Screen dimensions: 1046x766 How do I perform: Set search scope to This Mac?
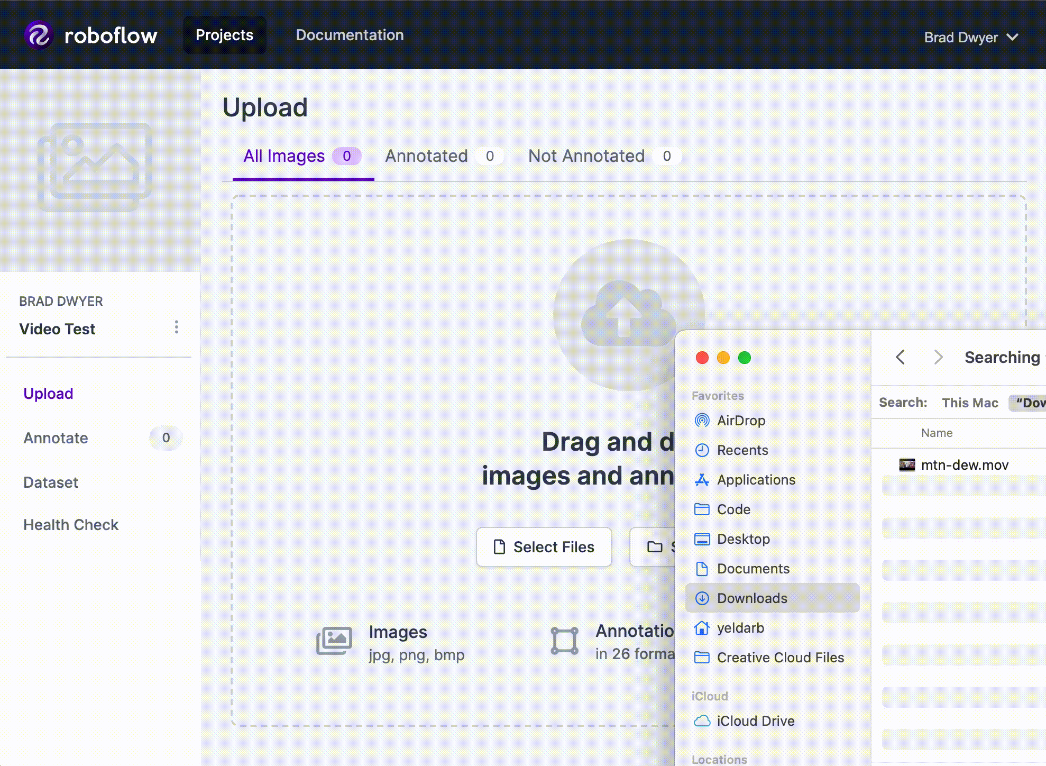(970, 403)
